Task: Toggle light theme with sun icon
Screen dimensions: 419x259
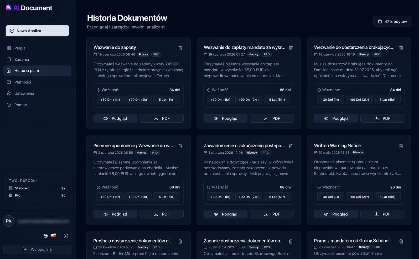Action: (x=66, y=236)
